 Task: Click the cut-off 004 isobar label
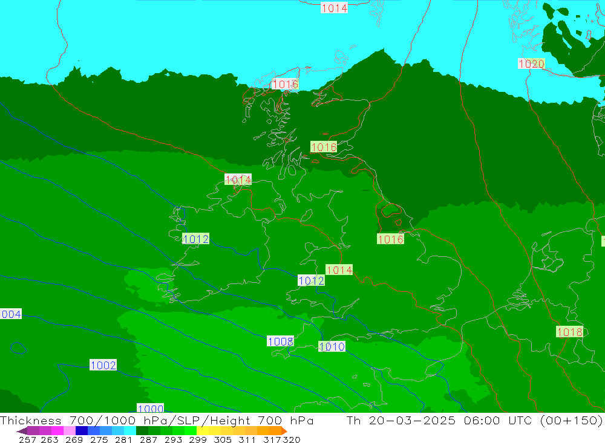[11, 314]
